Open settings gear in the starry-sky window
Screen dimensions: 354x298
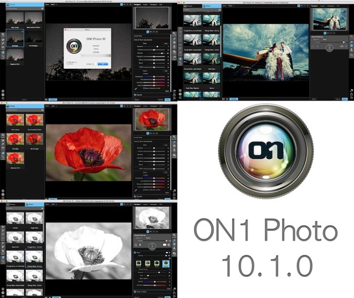(3, 91)
